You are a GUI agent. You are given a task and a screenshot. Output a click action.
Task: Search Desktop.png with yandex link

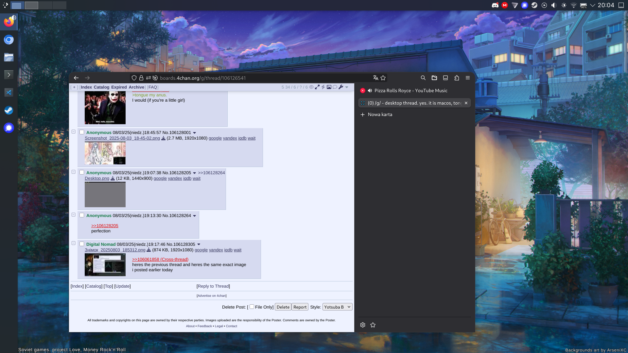[175, 178]
